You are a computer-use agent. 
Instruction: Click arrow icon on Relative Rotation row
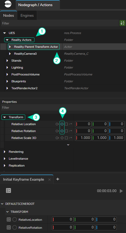71,131
